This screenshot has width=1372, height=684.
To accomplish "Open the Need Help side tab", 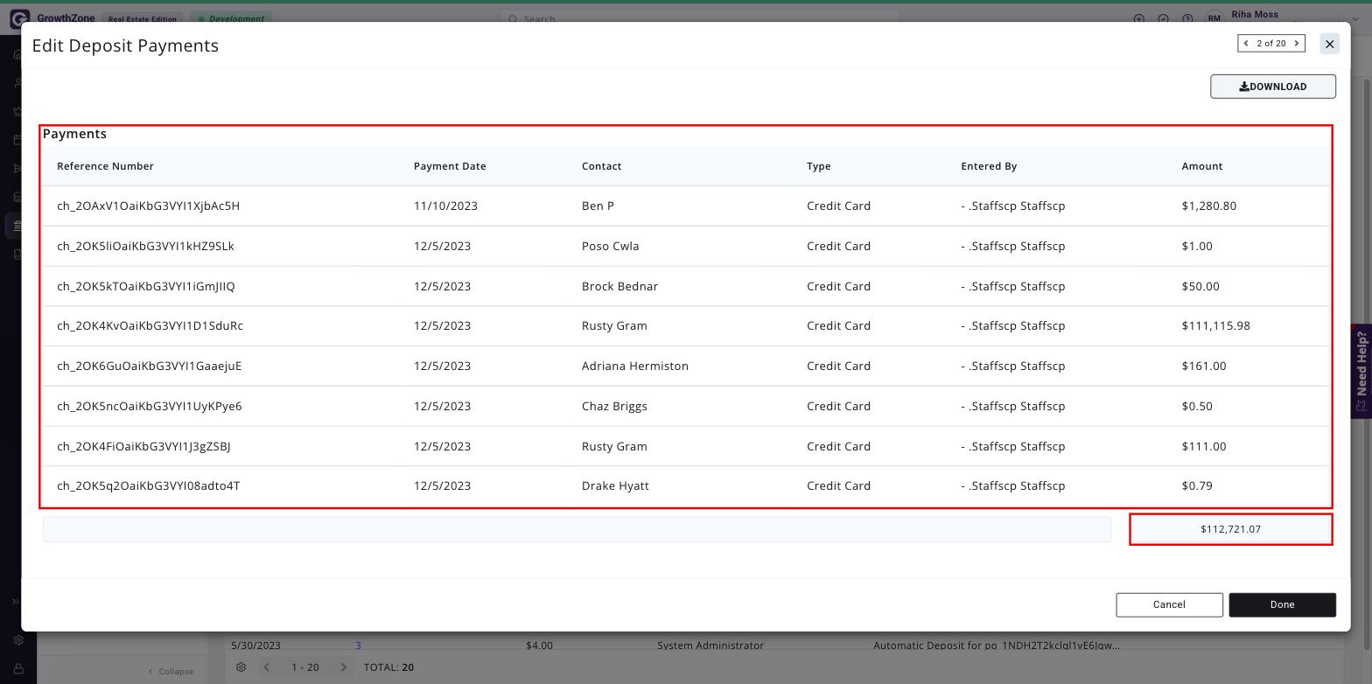I will 1361,372.
